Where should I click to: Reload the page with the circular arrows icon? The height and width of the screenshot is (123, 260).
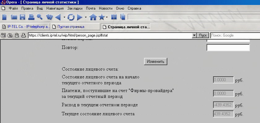coord(71,17)
